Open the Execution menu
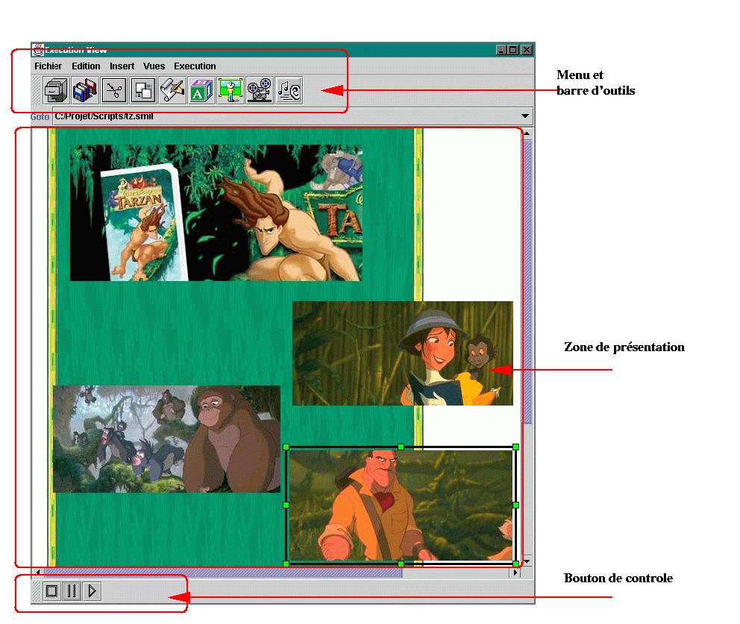Screen dimensions: 740x624 195,66
